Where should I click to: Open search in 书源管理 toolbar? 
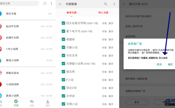106,4
